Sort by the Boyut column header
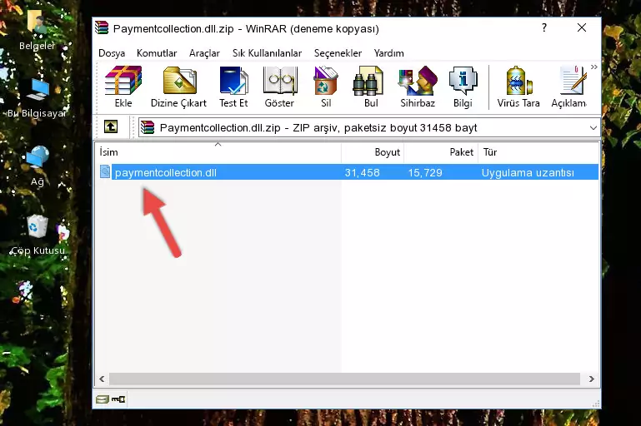The height and width of the screenshot is (426, 641). tap(373, 152)
